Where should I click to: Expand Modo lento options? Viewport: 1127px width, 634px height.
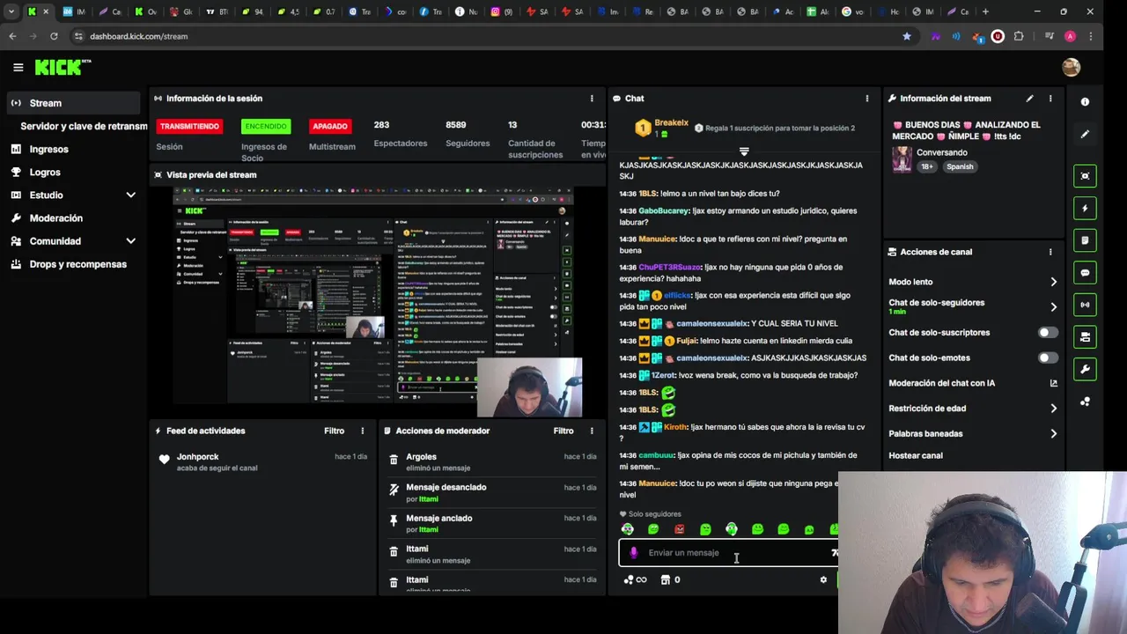tap(1053, 282)
